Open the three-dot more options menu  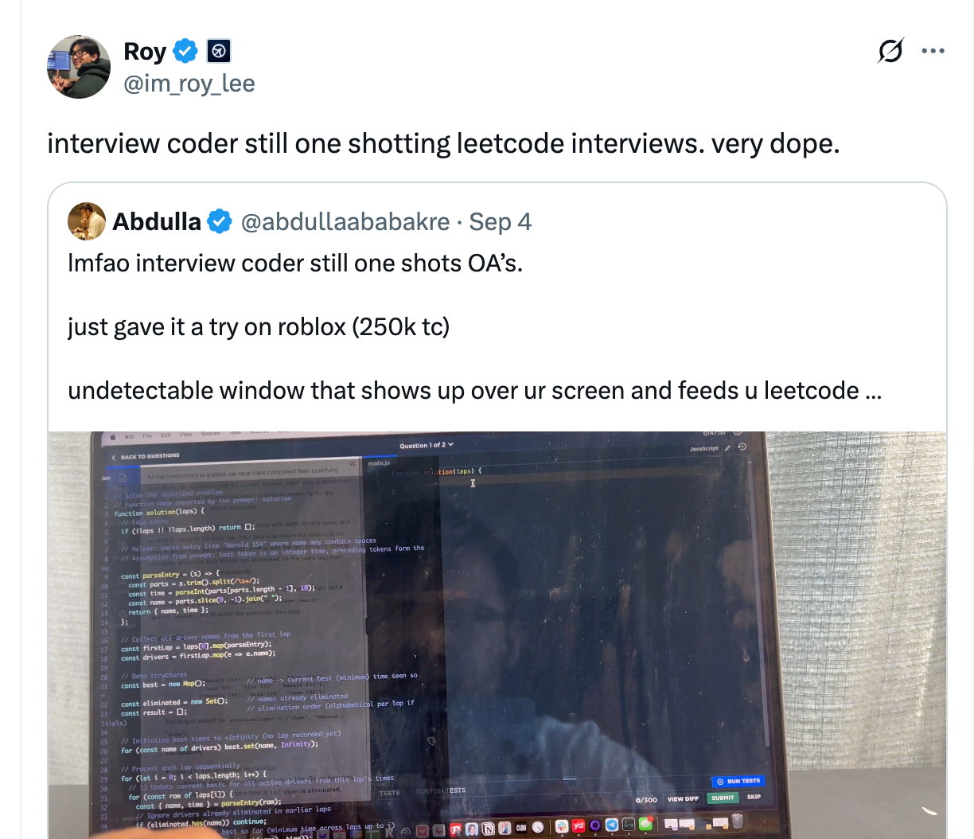[933, 50]
